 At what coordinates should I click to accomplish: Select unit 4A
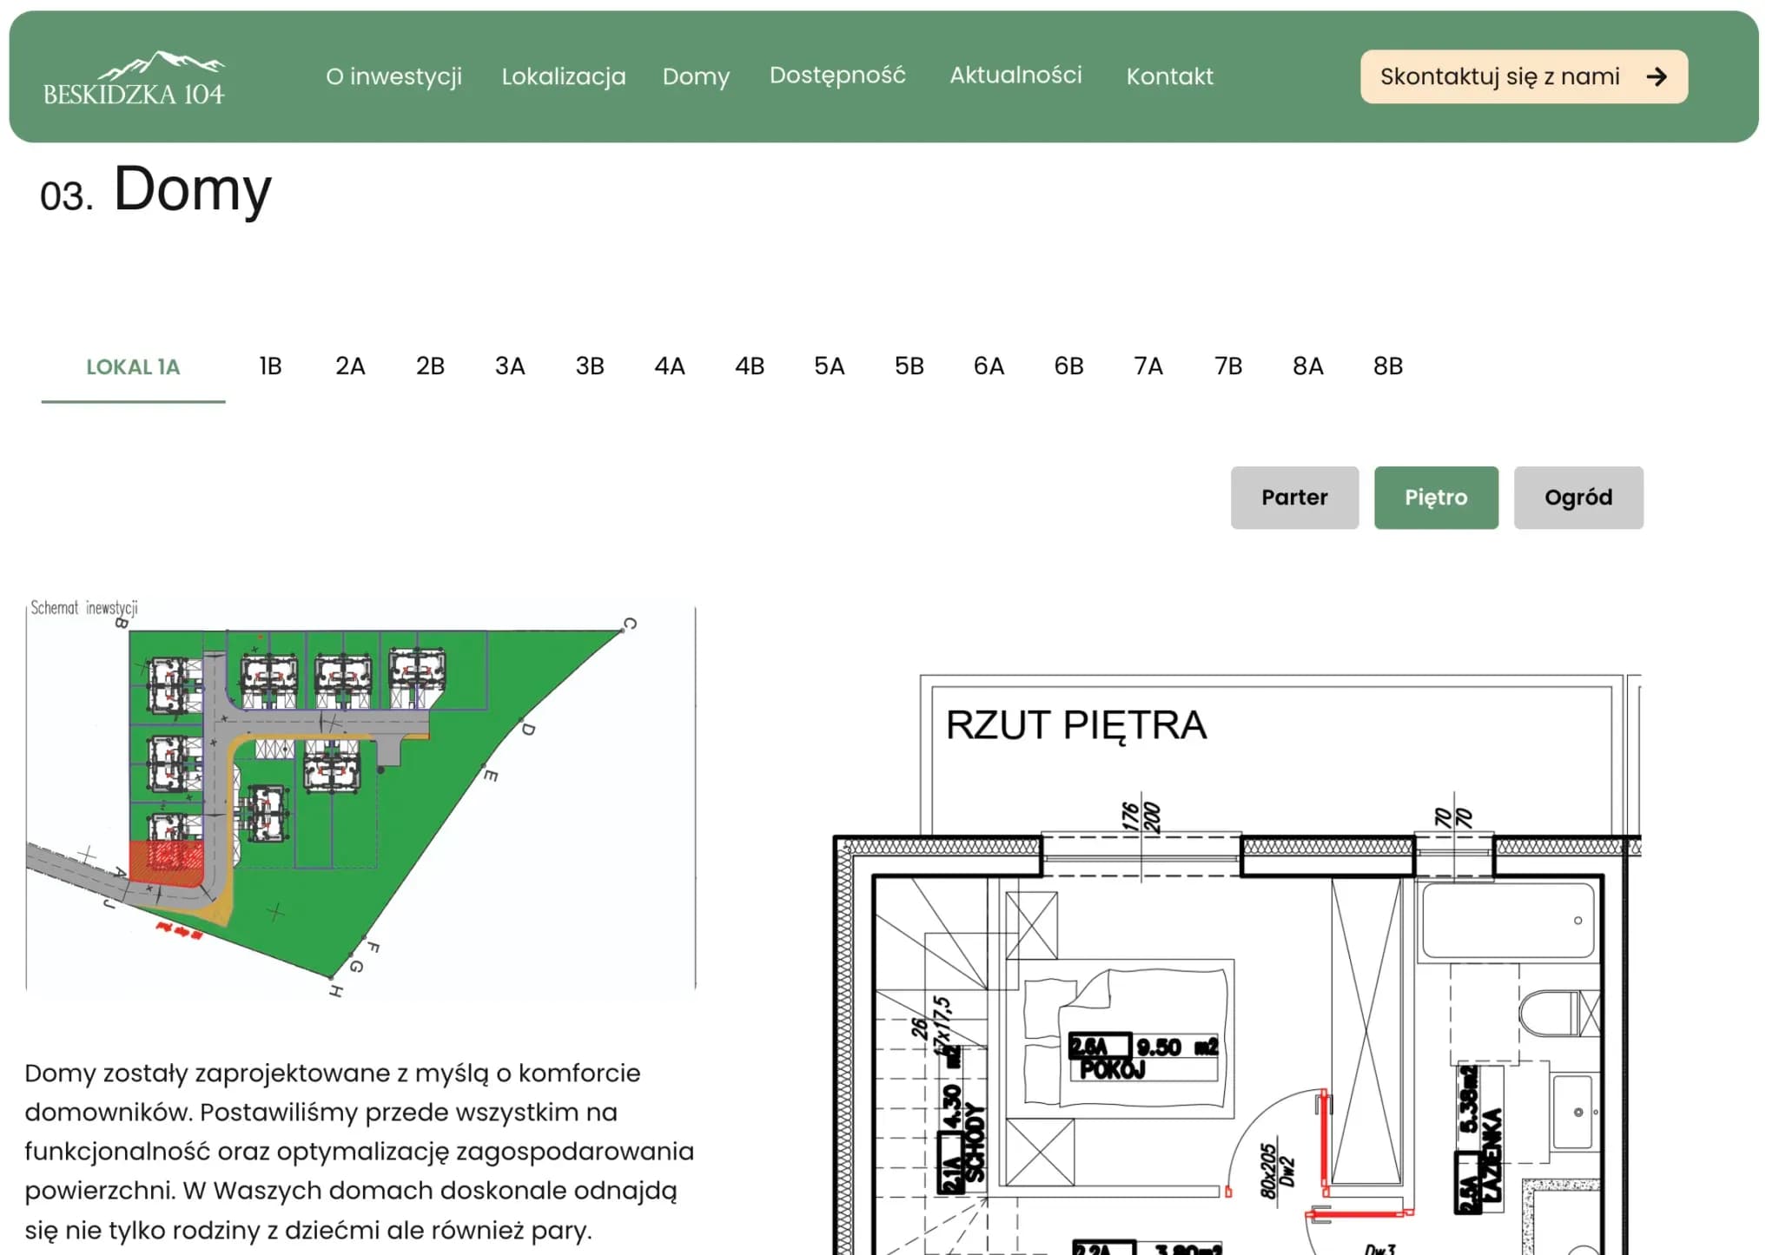point(670,367)
